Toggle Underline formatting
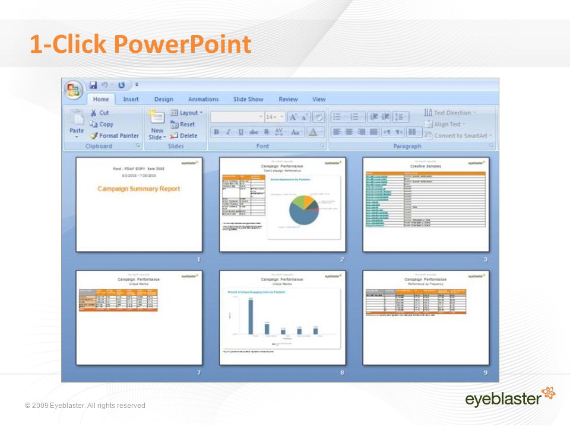570x427 pixels. point(240,132)
